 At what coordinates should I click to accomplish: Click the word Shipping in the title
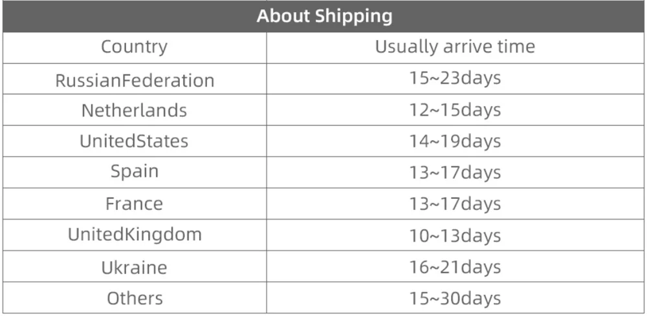(x=354, y=17)
